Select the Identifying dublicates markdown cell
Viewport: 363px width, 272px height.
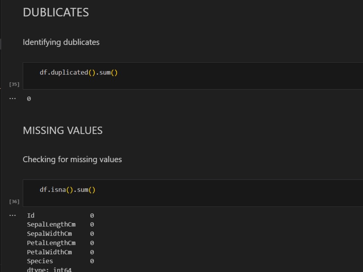pyautogui.click(x=61, y=42)
